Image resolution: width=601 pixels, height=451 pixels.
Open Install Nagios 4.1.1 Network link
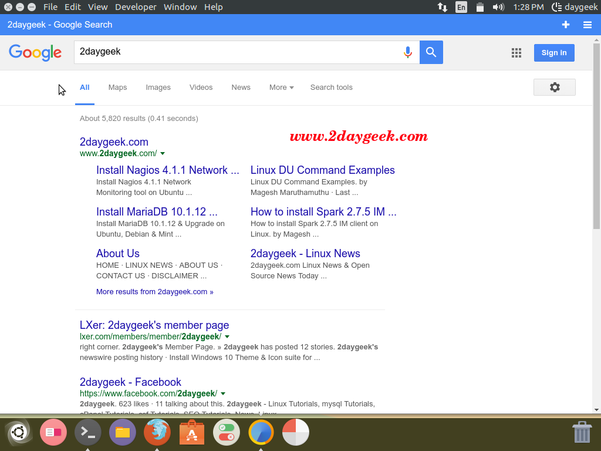(x=167, y=170)
